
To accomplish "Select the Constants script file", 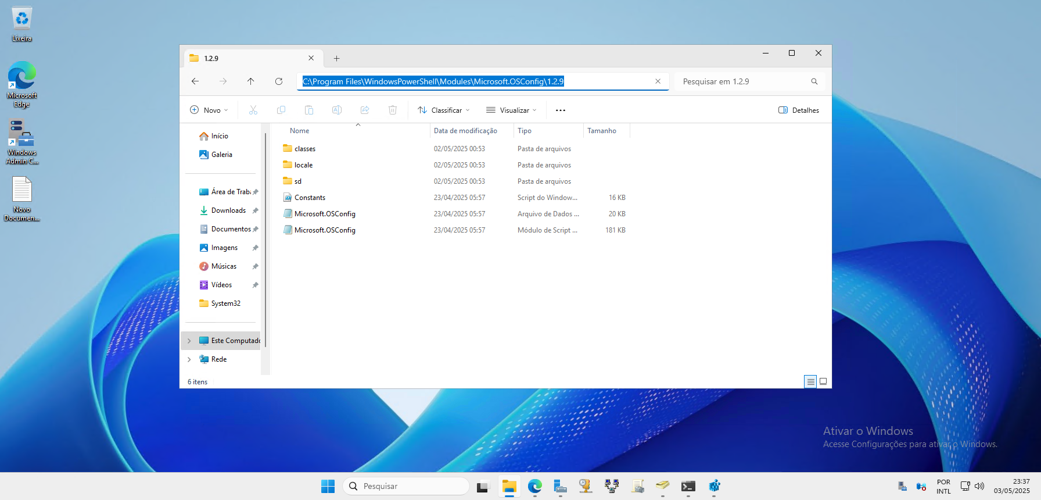I will click(310, 198).
